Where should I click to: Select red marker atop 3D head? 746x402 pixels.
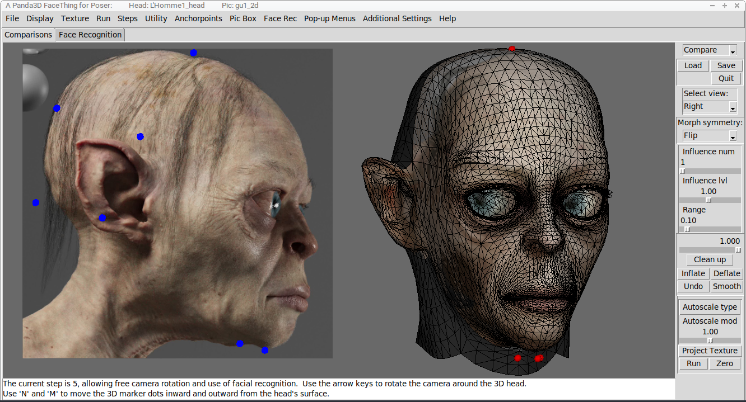511,49
